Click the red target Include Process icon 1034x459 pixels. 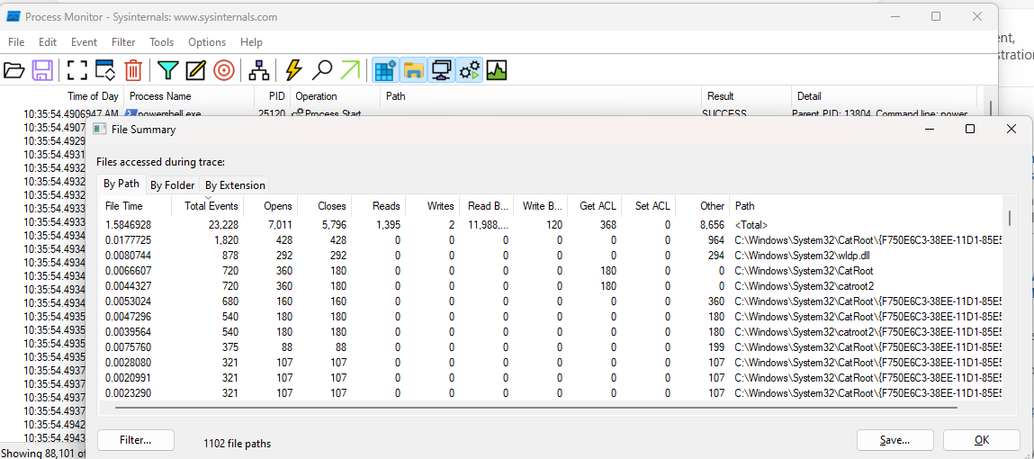coord(224,70)
